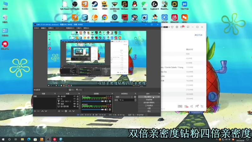Pop out the Sources dock panel icon

[x=79, y=93]
